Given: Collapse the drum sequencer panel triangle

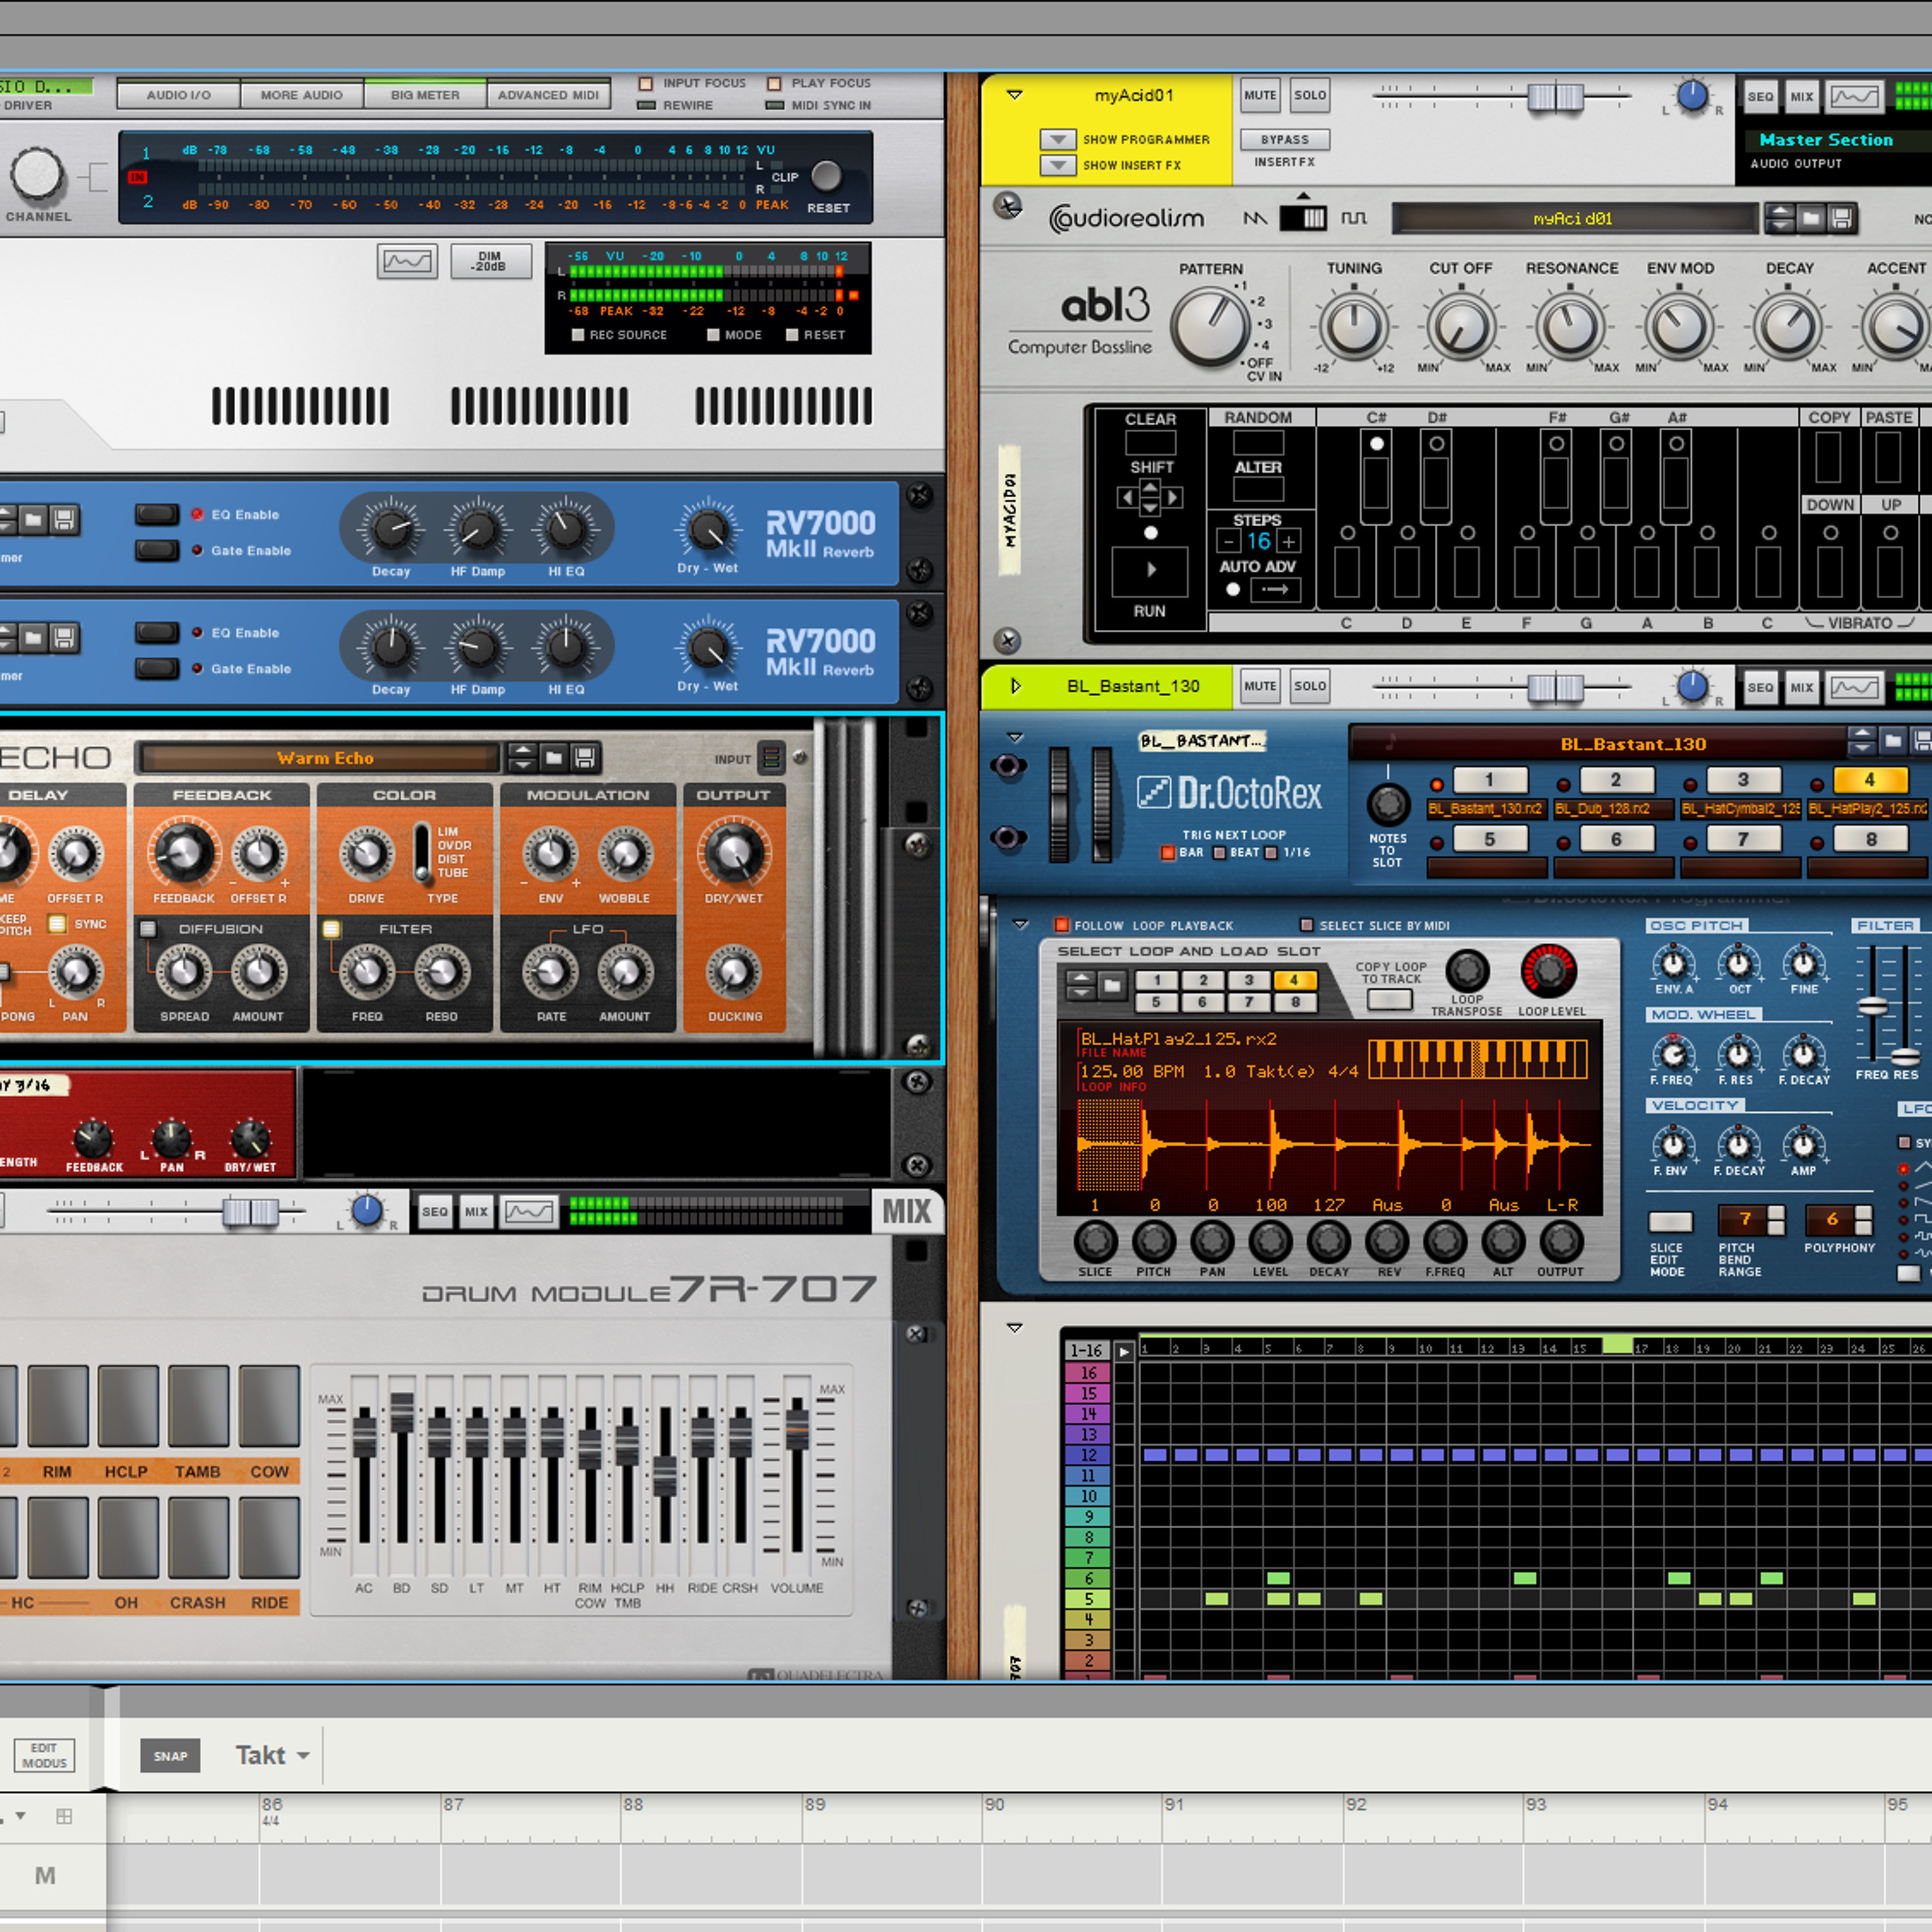Looking at the screenshot, I should pyautogui.click(x=1015, y=1328).
